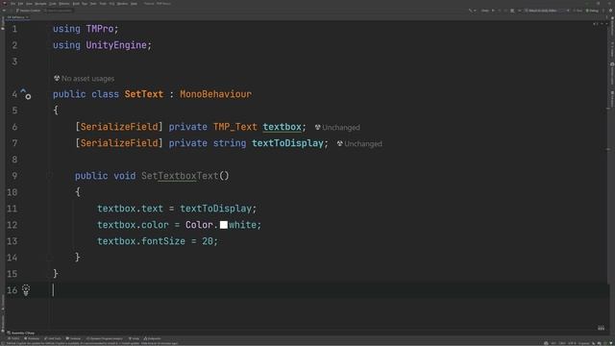Click the class name SetText
The image size is (615, 346).
click(x=144, y=94)
